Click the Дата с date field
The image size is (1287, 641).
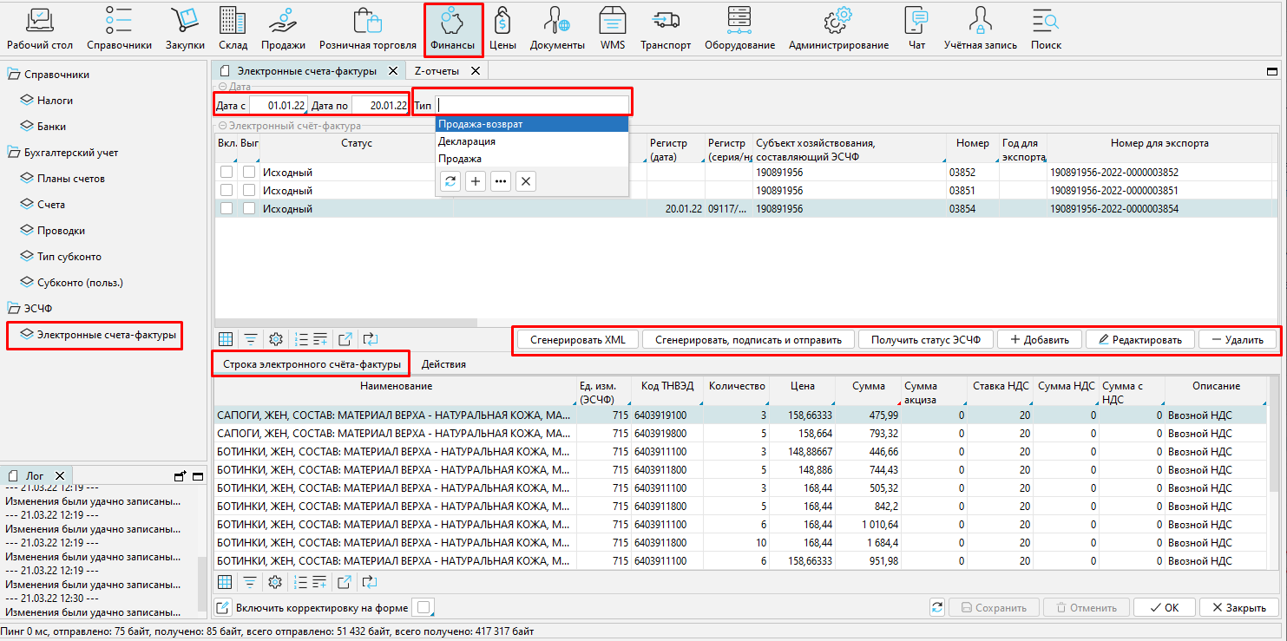278,106
